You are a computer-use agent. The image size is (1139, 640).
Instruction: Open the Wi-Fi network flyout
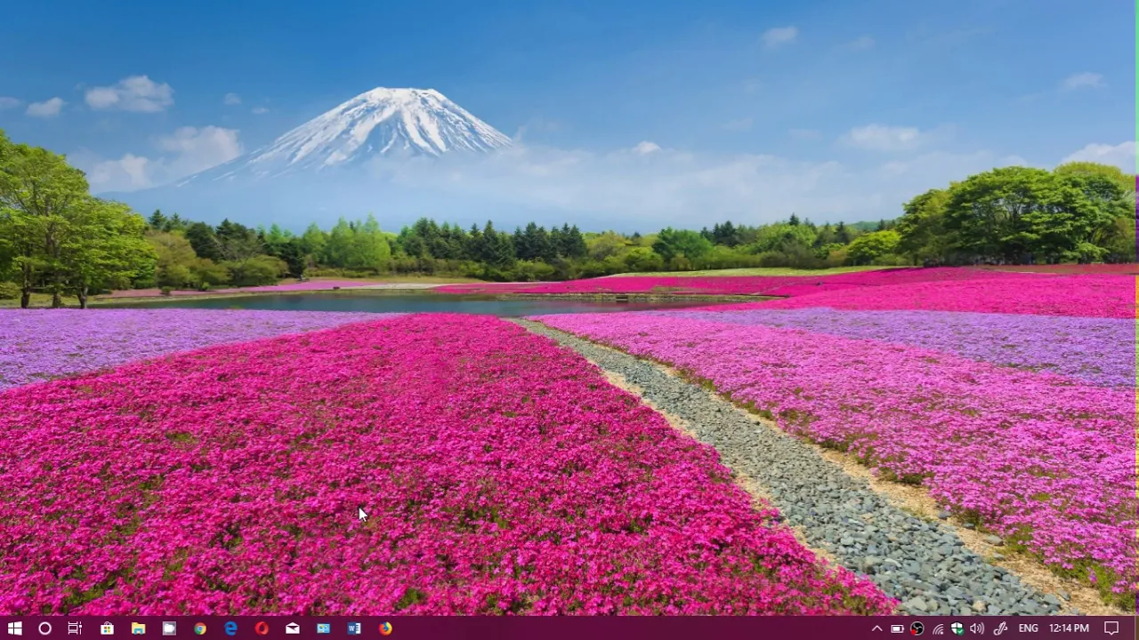[938, 628]
